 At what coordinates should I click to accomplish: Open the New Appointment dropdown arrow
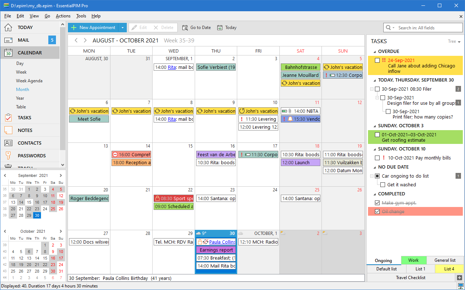pyautogui.click(x=122, y=27)
